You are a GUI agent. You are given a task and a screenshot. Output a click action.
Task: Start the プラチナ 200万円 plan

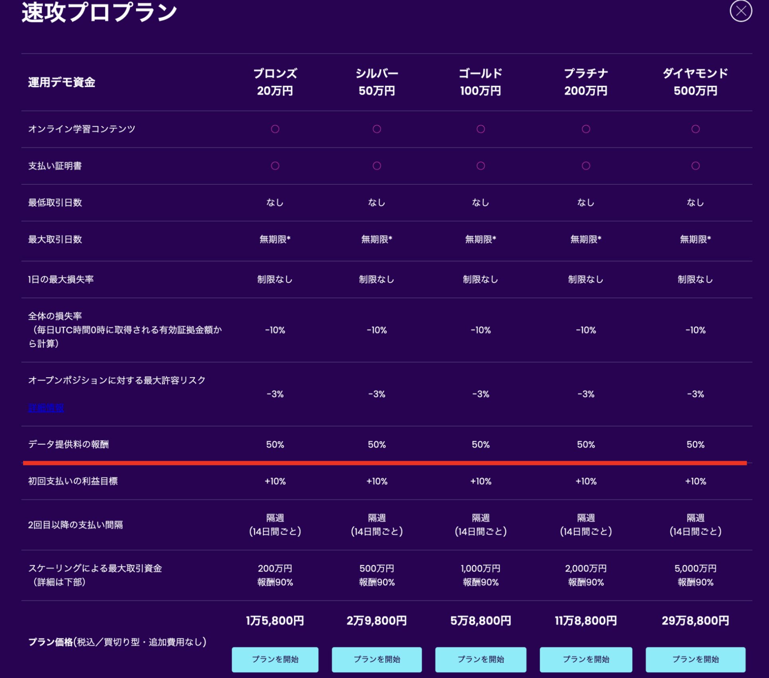[x=585, y=659]
